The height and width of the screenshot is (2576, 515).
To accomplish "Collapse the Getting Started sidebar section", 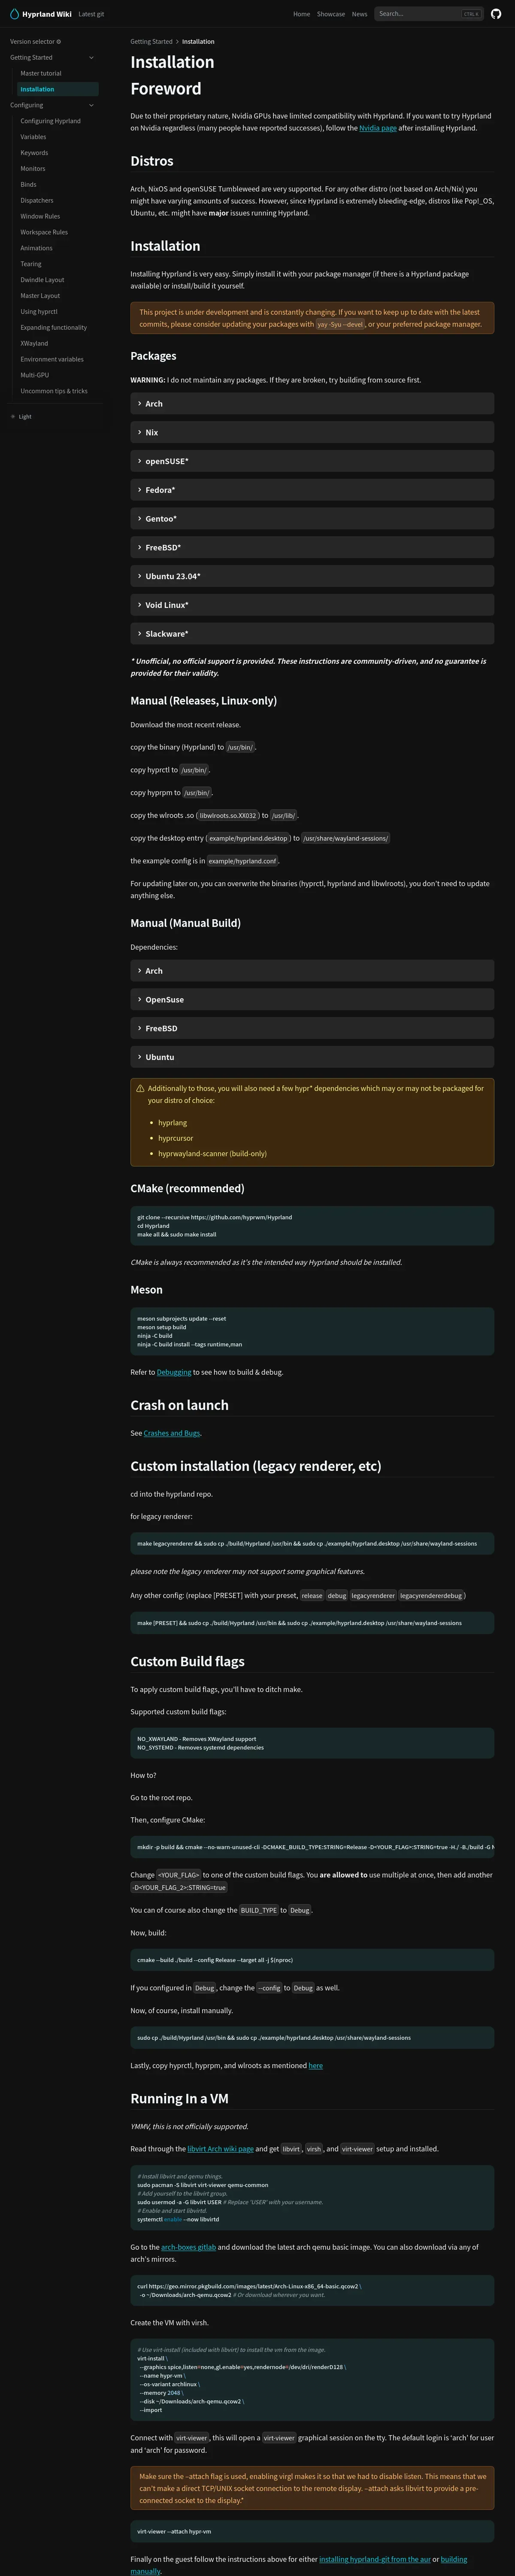I will pyautogui.click(x=91, y=58).
